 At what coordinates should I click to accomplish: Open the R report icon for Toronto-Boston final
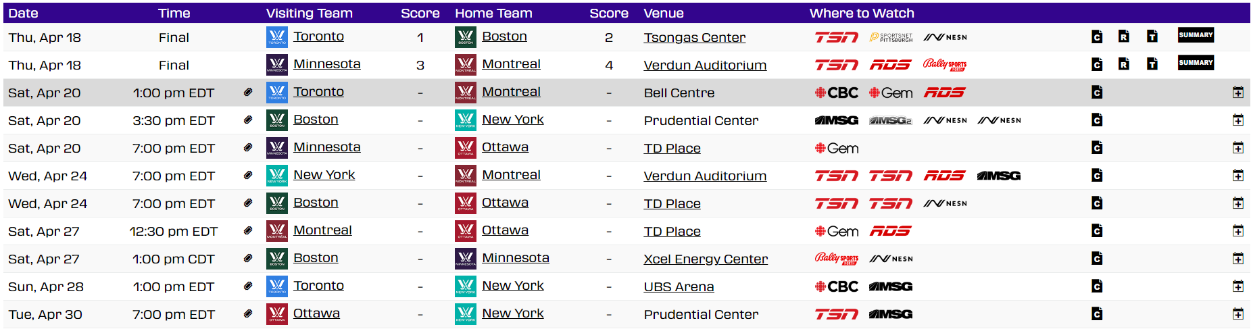(1123, 37)
